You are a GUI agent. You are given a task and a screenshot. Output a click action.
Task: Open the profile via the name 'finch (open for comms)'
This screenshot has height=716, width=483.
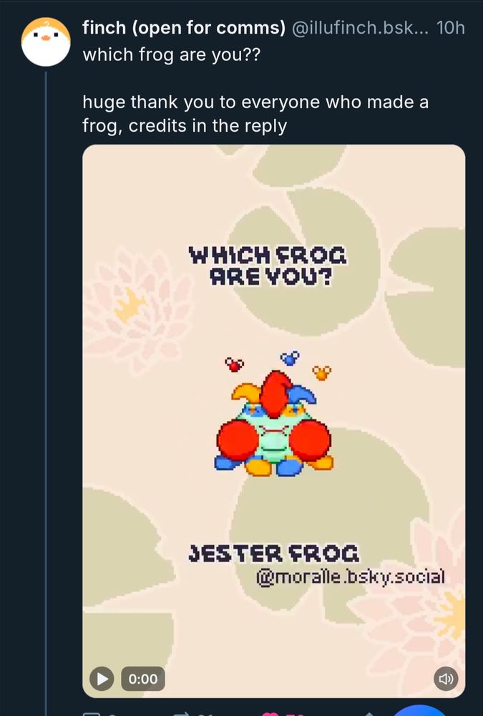coord(184,29)
